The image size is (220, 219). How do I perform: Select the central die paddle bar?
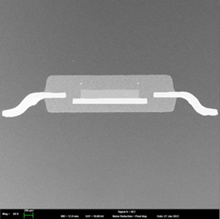click(x=110, y=101)
